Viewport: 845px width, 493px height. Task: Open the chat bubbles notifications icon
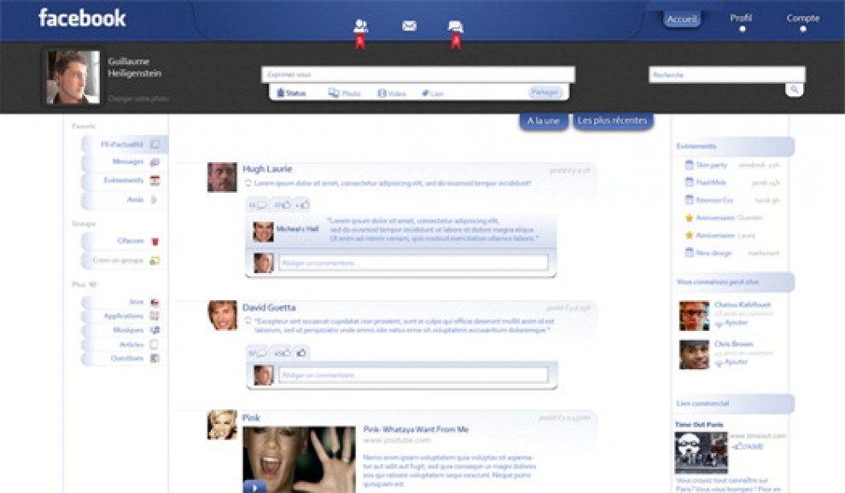click(x=456, y=26)
